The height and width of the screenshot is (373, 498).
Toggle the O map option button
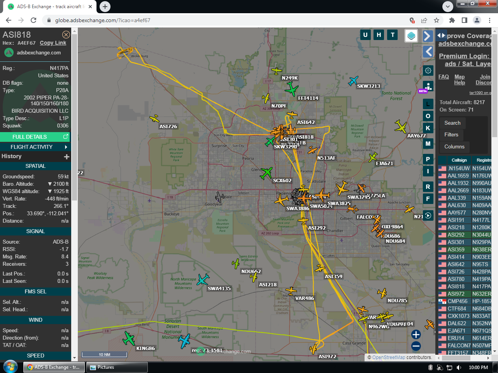pyautogui.click(x=428, y=116)
